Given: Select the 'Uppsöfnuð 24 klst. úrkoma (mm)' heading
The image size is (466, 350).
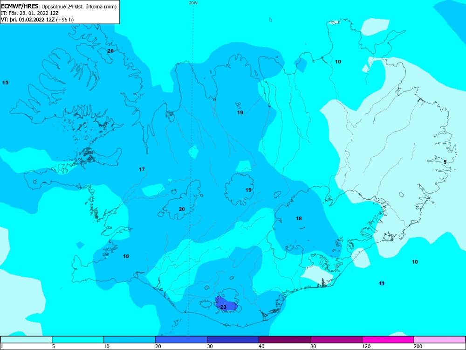Looking at the screenshot, I should click(79, 7).
